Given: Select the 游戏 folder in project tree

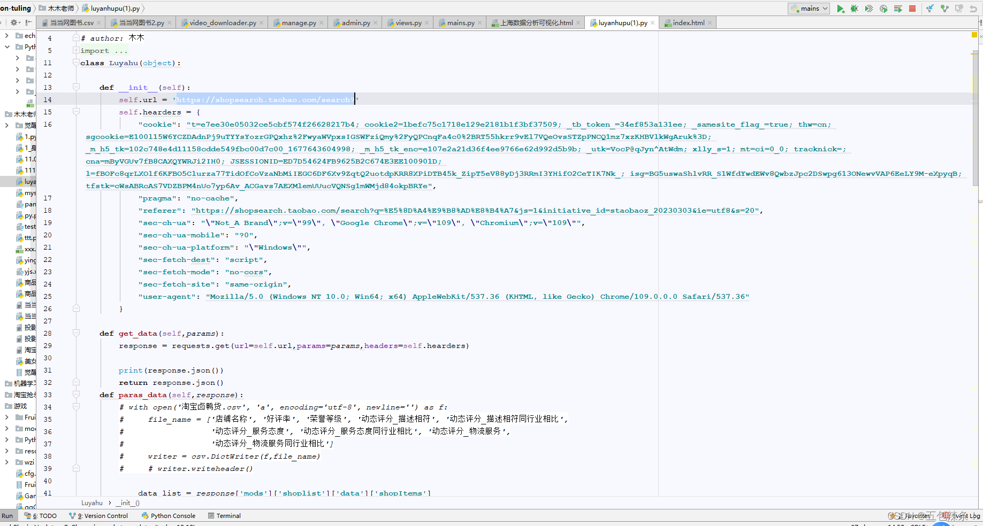Looking at the screenshot, I should [x=16, y=406].
